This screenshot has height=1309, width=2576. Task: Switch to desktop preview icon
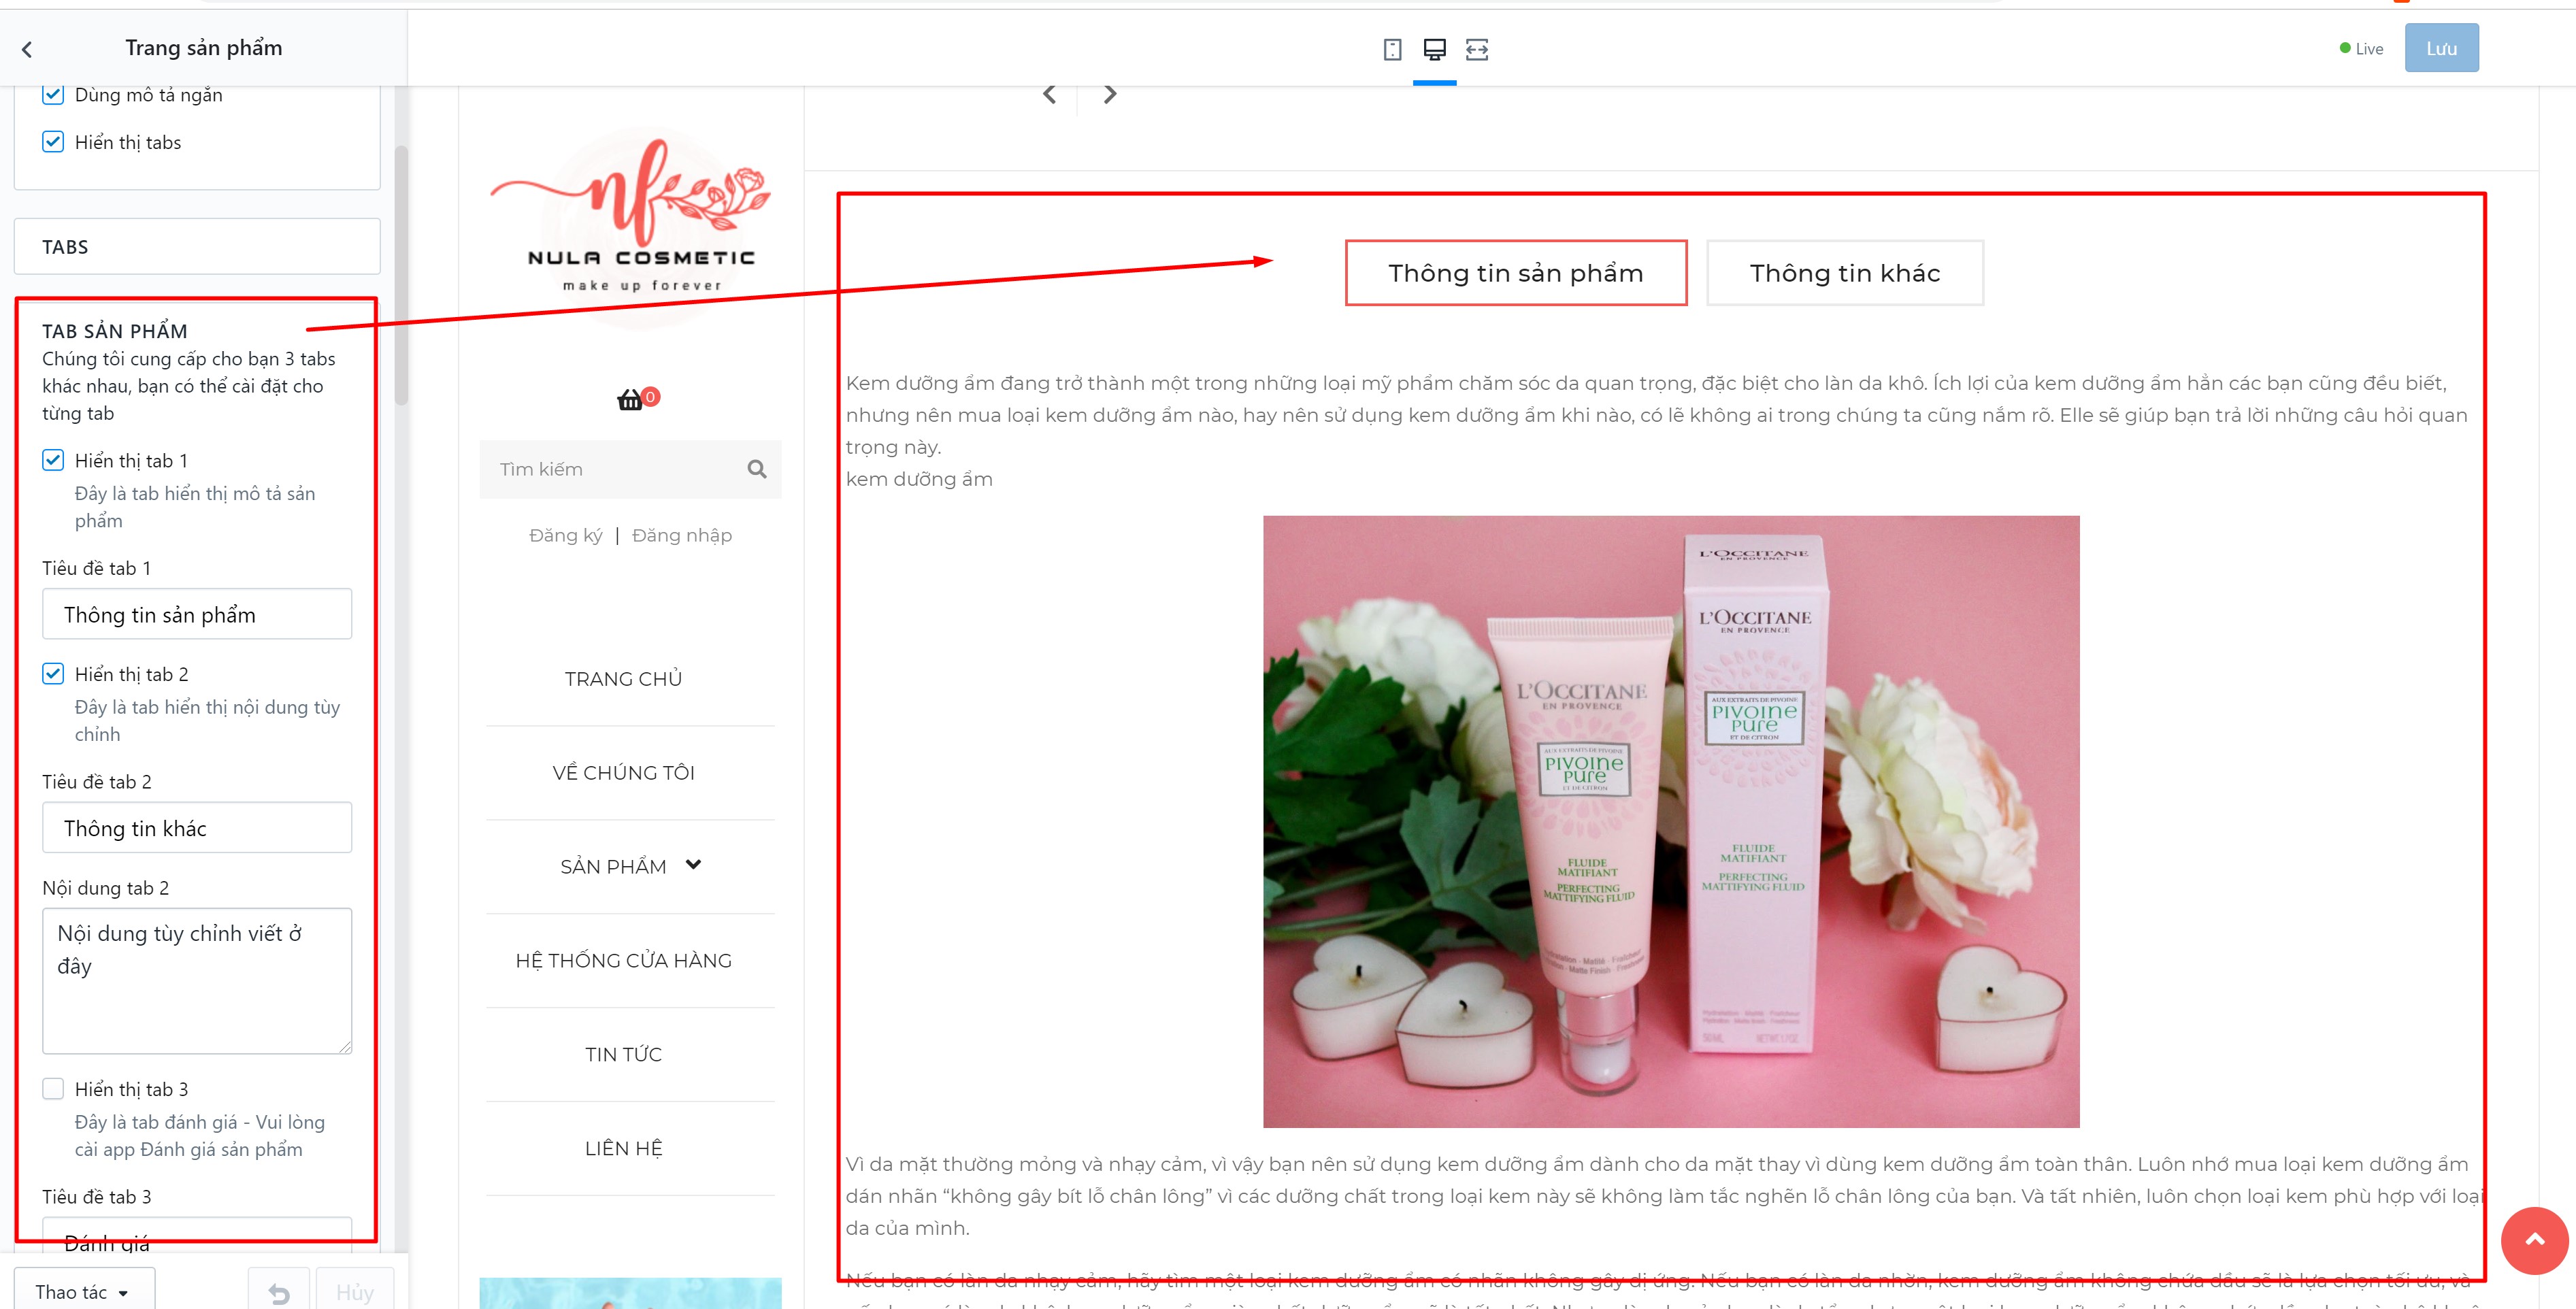click(1435, 49)
